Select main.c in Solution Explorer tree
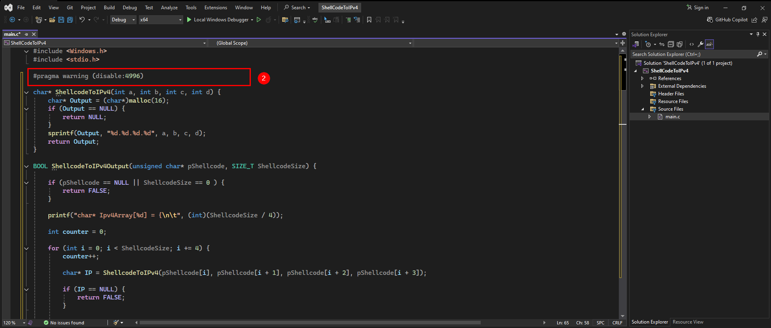 672,117
